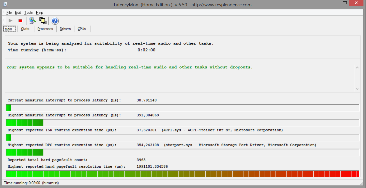
Task: Open the Edit menu
Action: click(x=18, y=12)
